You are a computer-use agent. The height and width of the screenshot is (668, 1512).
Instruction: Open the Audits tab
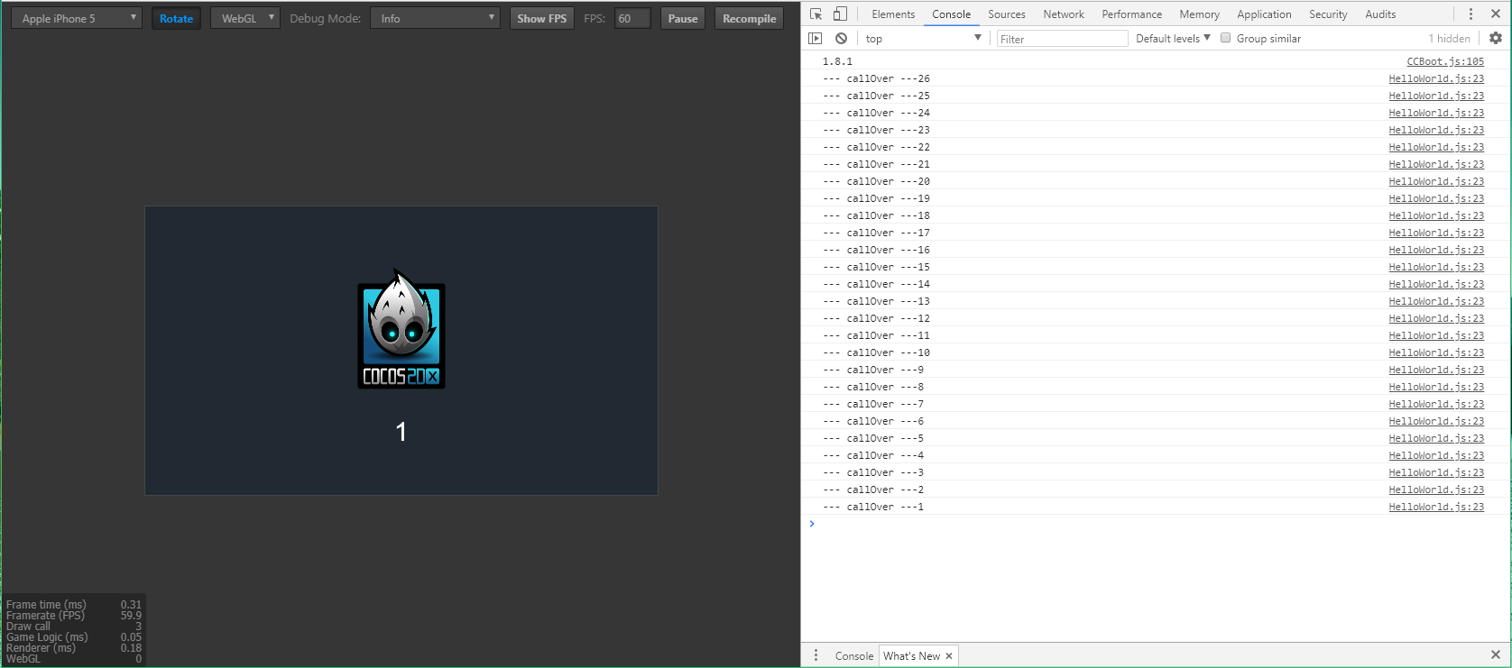[x=1380, y=14]
